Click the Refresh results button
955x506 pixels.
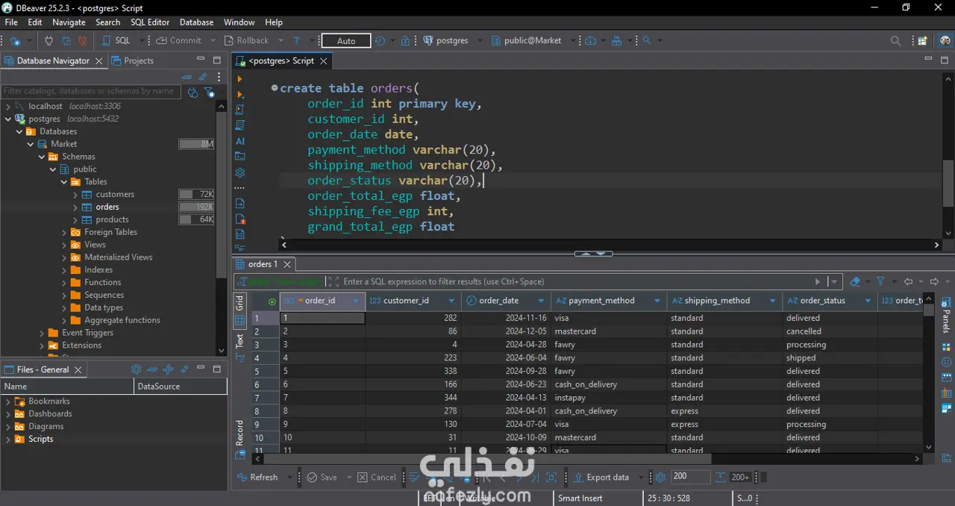click(257, 478)
